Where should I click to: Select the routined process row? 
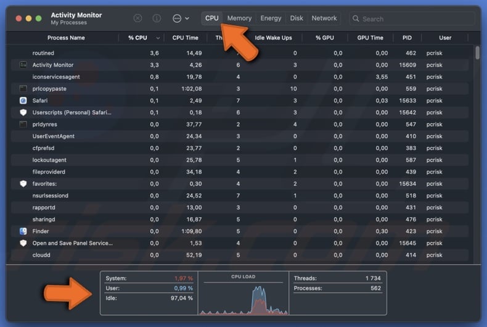click(x=239, y=53)
